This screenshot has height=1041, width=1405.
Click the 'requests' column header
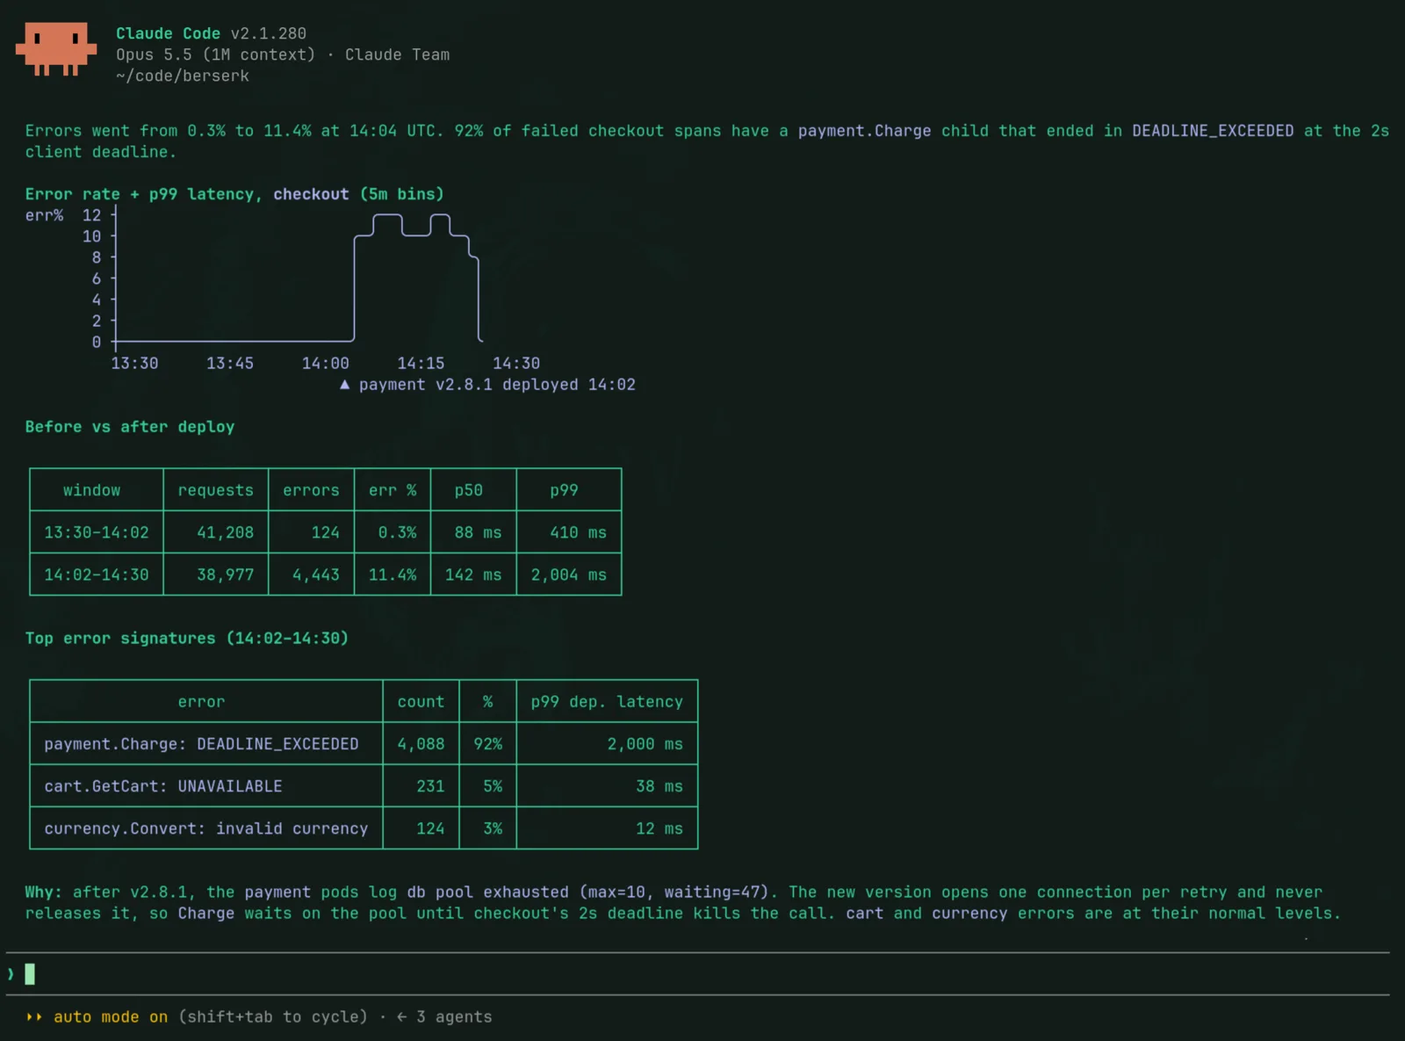(x=216, y=490)
